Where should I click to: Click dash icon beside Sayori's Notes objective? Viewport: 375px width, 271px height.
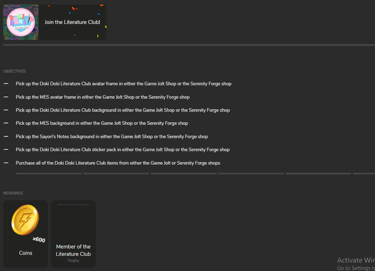tap(6, 136)
